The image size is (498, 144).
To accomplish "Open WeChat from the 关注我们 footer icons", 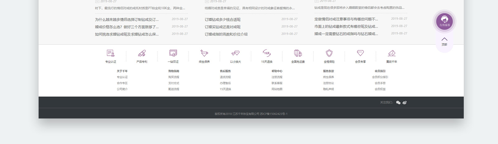I will point(398,103).
